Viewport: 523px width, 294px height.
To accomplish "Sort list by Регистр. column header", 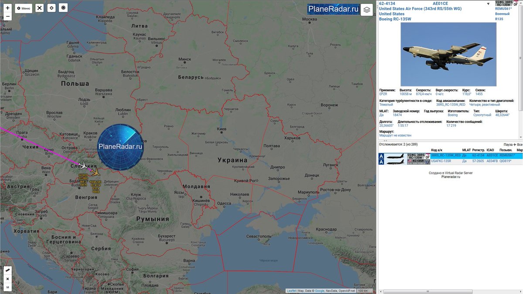I will (479, 150).
